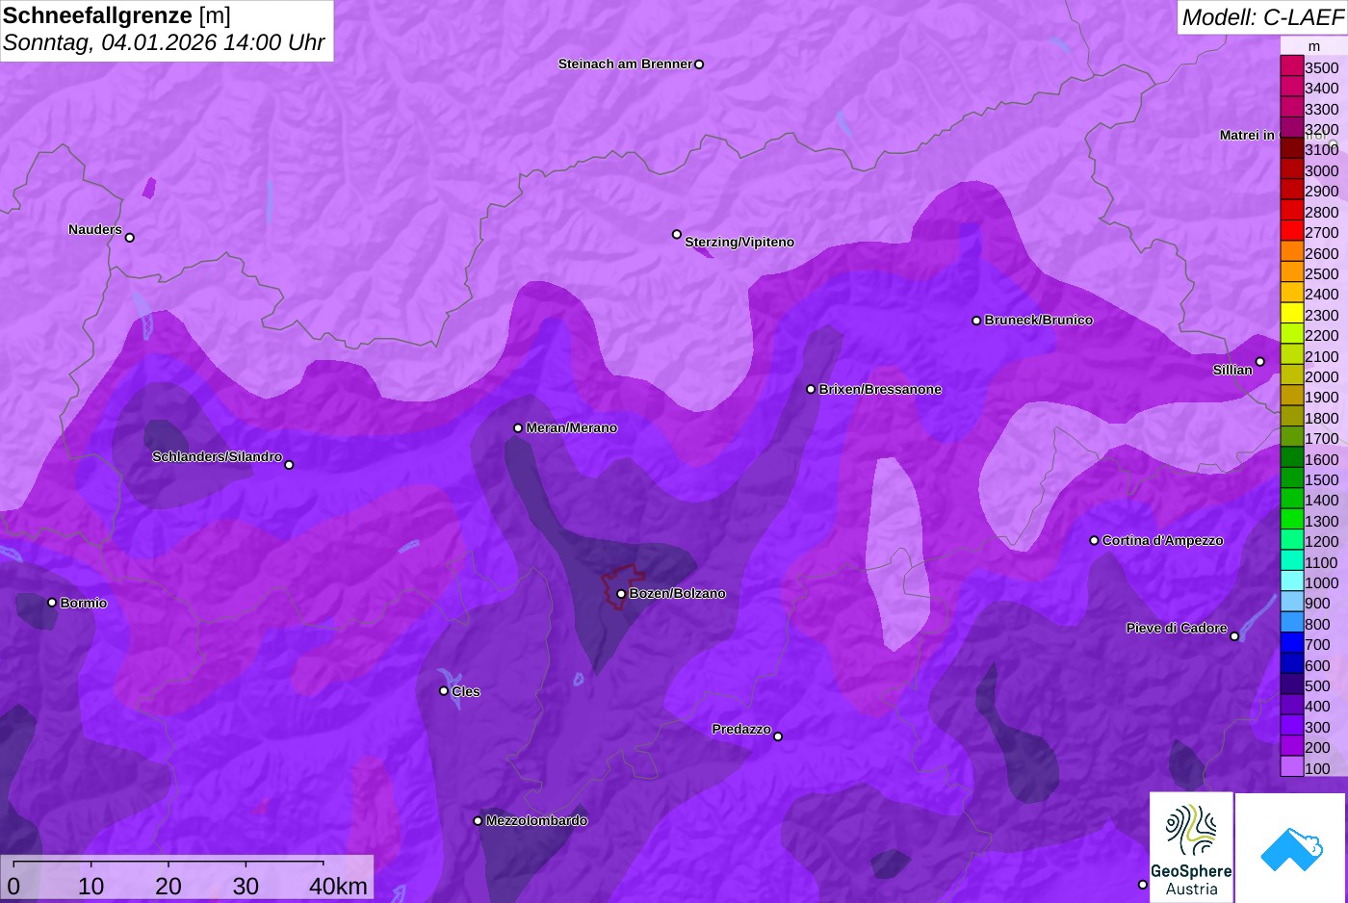Image resolution: width=1348 pixels, height=903 pixels.
Task: Click the Modell: C-LAEF label
Action: tap(1262, 17)
